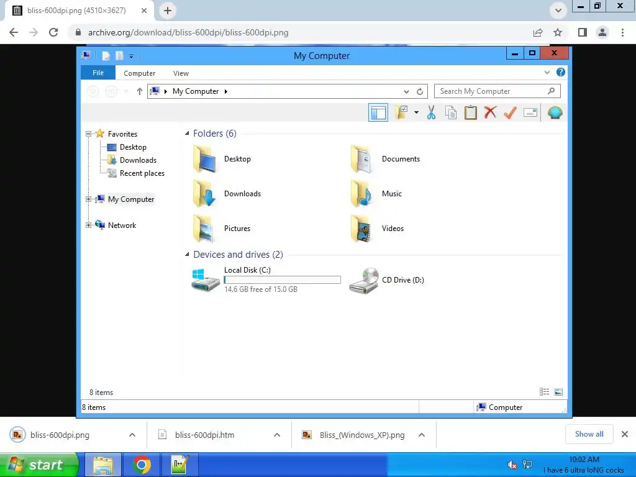Select the Music folder icon
636x477 pixels.
(x=362, y=194)
